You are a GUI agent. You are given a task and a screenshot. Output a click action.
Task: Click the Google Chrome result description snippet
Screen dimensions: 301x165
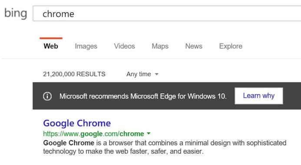click(x=165, y=147)
